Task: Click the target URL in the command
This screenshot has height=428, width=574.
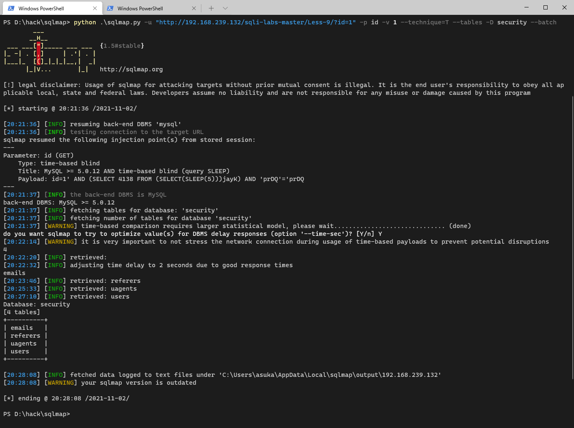Action: pyautogui.click(x=256, y=22)
